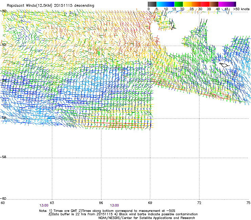Click the '75' longitude axis label
251x220 pixels.
tap(248, 203)
